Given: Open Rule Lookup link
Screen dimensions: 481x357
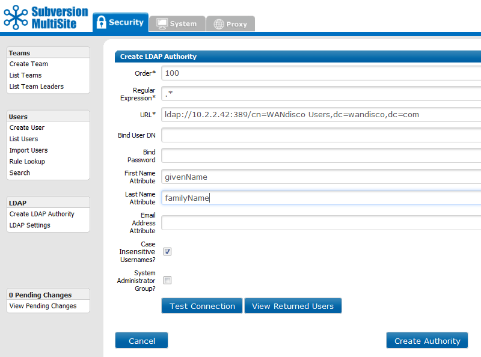Looking at the screenshot, I should [x=27, y=162].
